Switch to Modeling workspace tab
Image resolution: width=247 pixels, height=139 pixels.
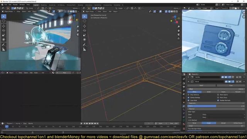[44, 5]
